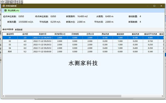The image size is (166, 103).
Task: Click the average velocity cell showing 0.250
Action: pos(150,44)
